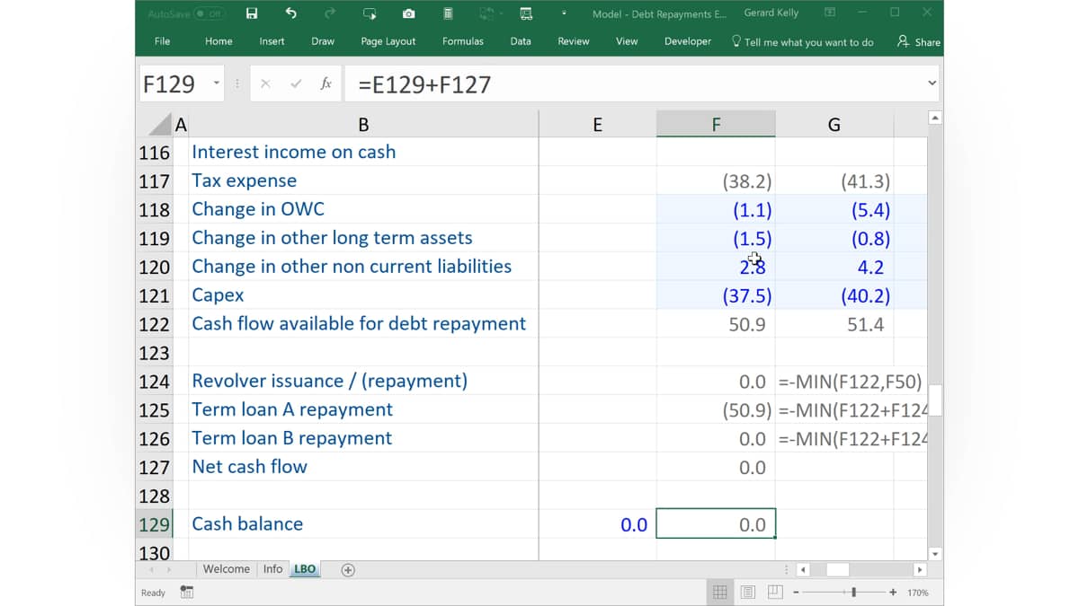This screenshot has width=1079, height=606.
Task: Select column G header
Action: (x=834, y=125)
